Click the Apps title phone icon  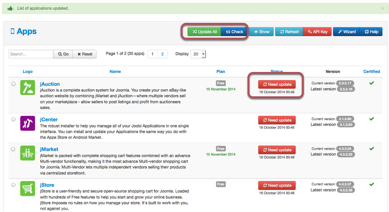(x=13, y=31)
